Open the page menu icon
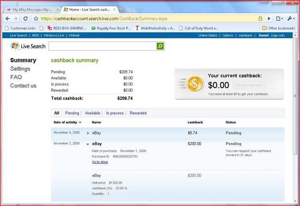This screenshot has width=300, height=206. pos(279,18)
